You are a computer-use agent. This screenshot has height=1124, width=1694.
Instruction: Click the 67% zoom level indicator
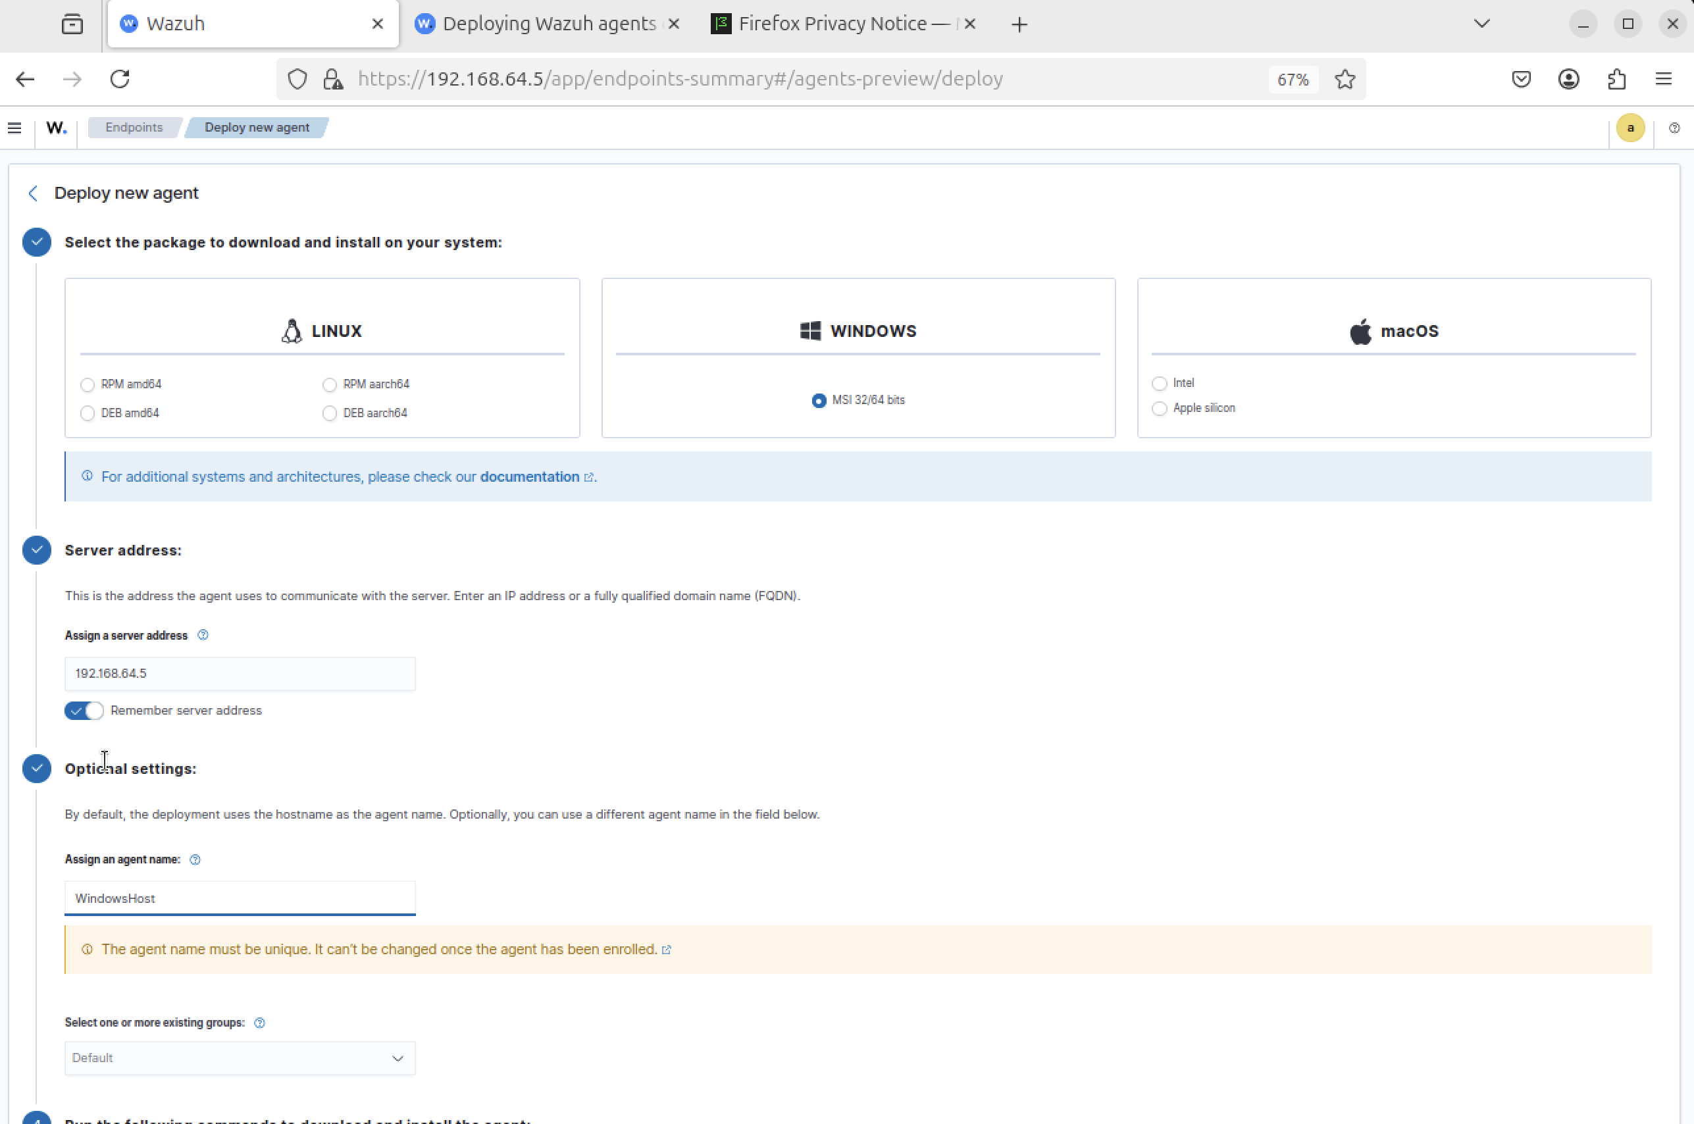1293,79
